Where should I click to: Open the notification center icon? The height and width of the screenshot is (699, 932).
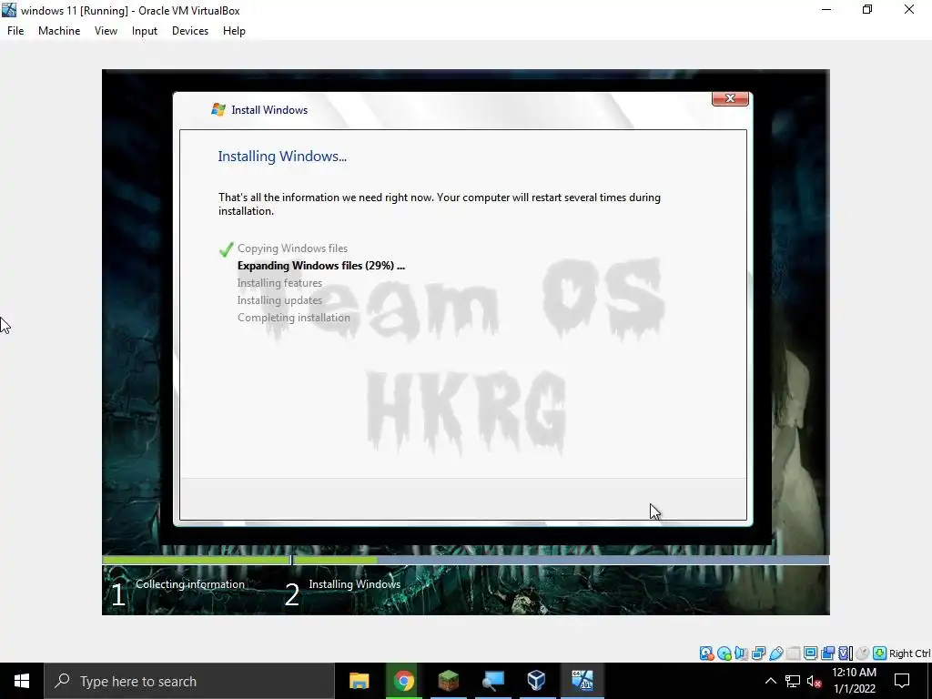coord(902,681)
